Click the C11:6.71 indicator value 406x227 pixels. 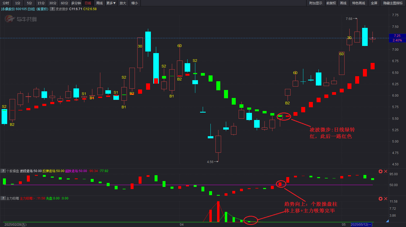pos(76,9)
